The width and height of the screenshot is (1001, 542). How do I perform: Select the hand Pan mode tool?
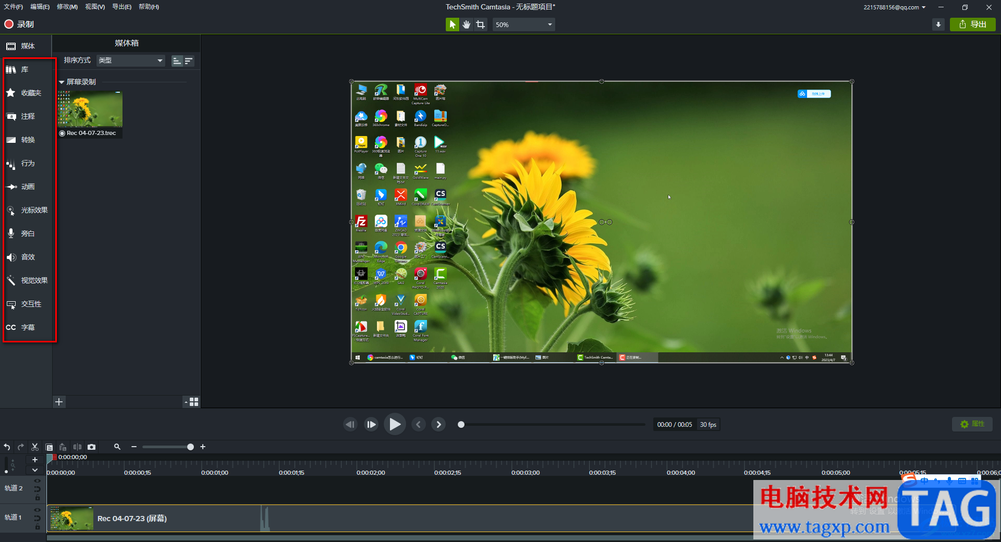pyautogui.click(x=466, y=24)
